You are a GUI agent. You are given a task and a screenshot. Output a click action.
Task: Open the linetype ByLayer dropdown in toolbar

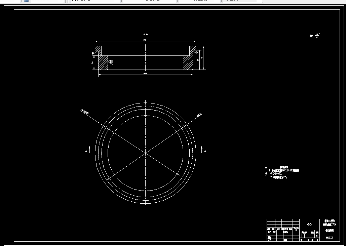[149, 1]
